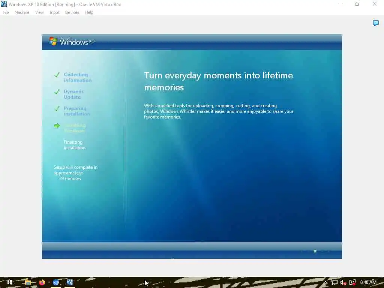
Task: Click the muted volume tray icon
Action: pyautogui.click(x=343, y=283)
